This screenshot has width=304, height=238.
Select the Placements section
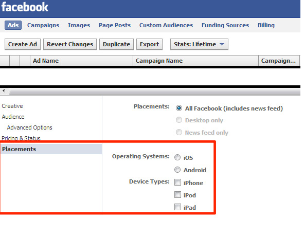51,149
